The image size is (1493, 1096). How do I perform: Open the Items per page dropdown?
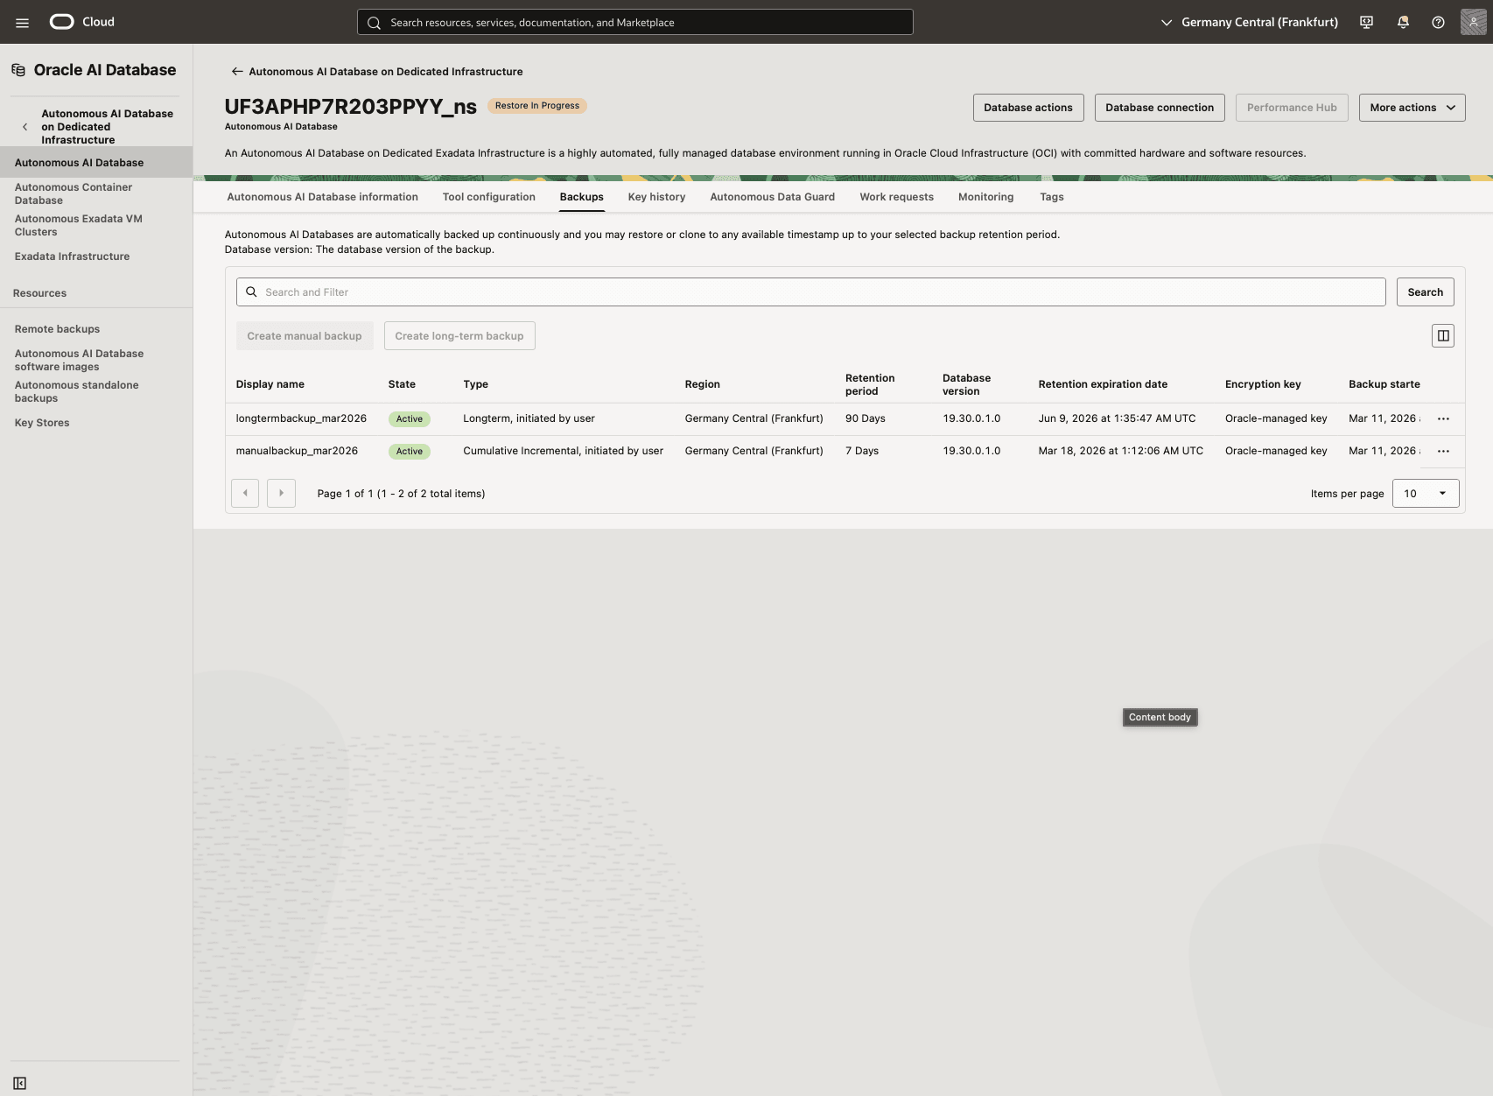(x=1426, y=494)
